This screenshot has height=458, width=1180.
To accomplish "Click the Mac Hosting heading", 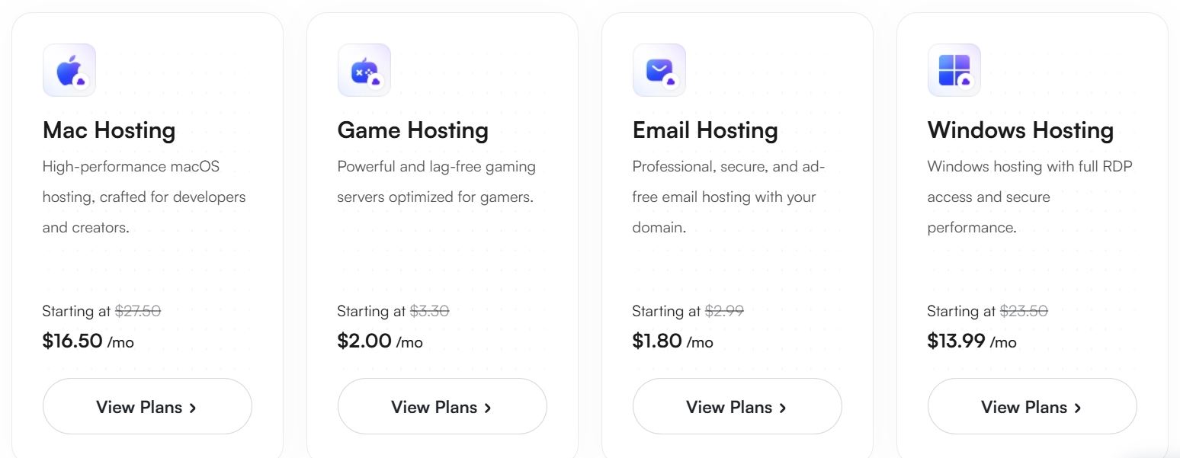I will 108,130.
